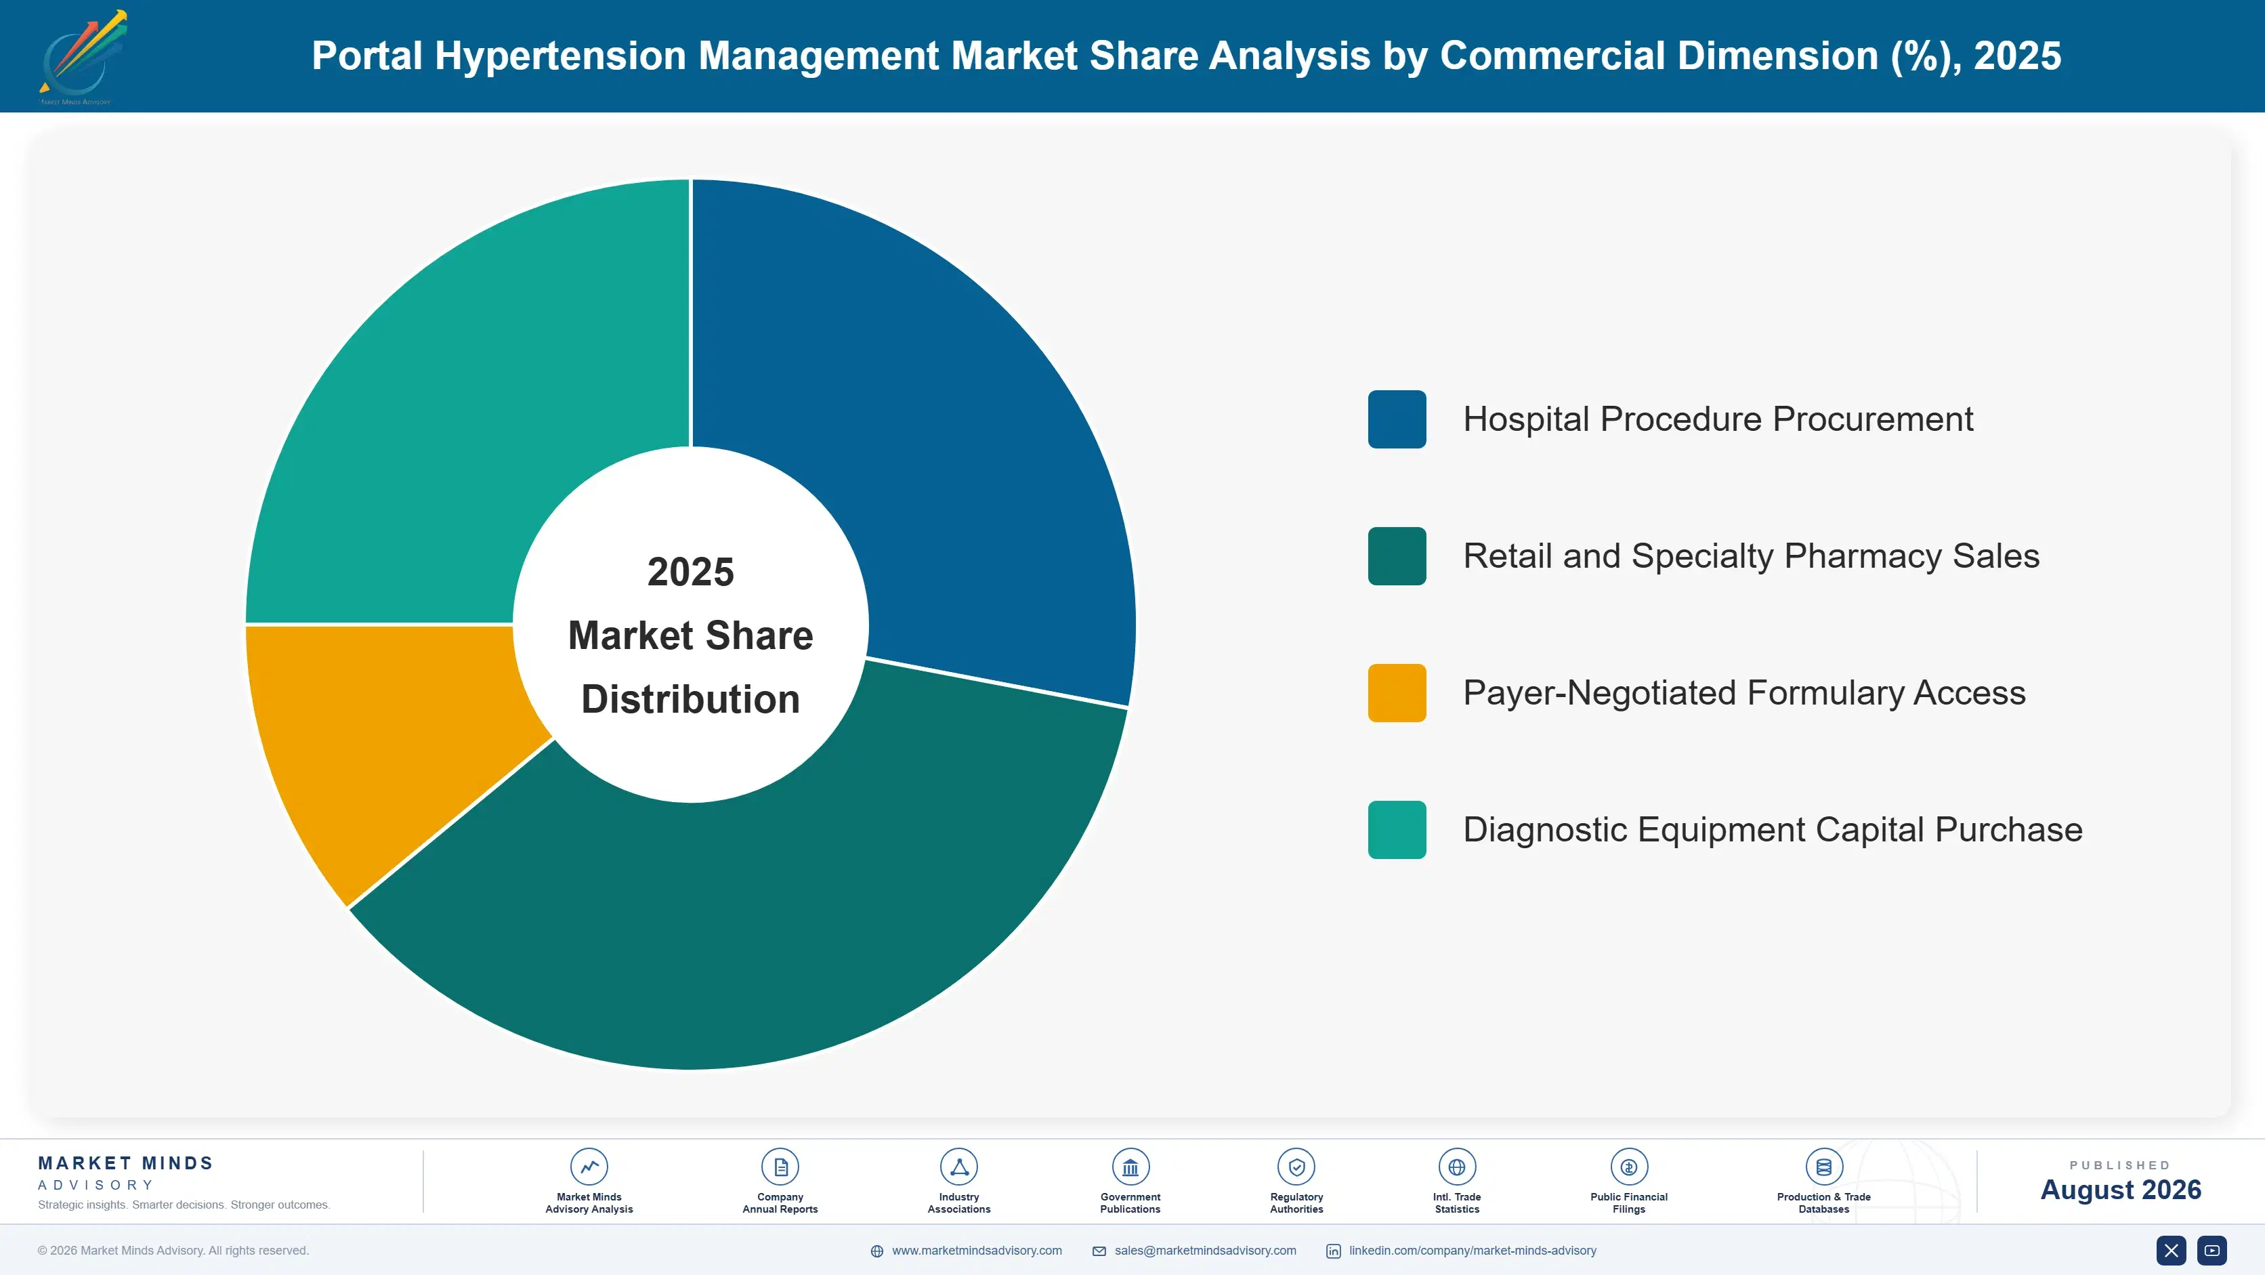Image resolution: width=2265 pixels, height=1275 pixels.
Task: Click Diagnostic Equipment Capital Purchase teal swatch
Action: click(1396, 829)
